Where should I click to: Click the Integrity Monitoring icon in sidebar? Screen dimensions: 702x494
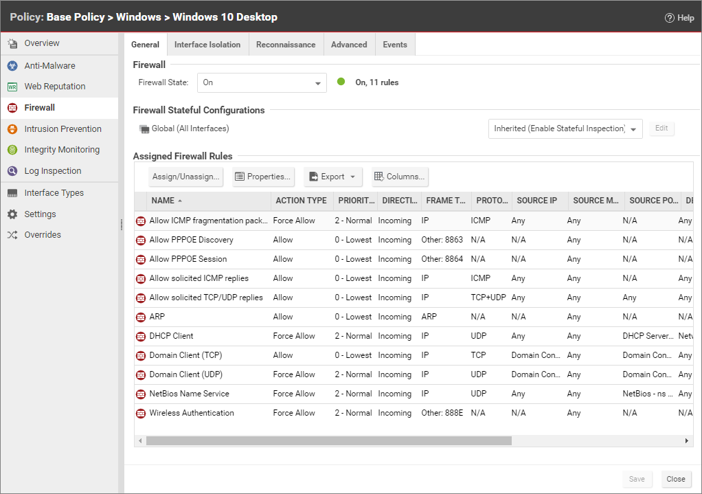pyautogui.click(x=12, y=150)
